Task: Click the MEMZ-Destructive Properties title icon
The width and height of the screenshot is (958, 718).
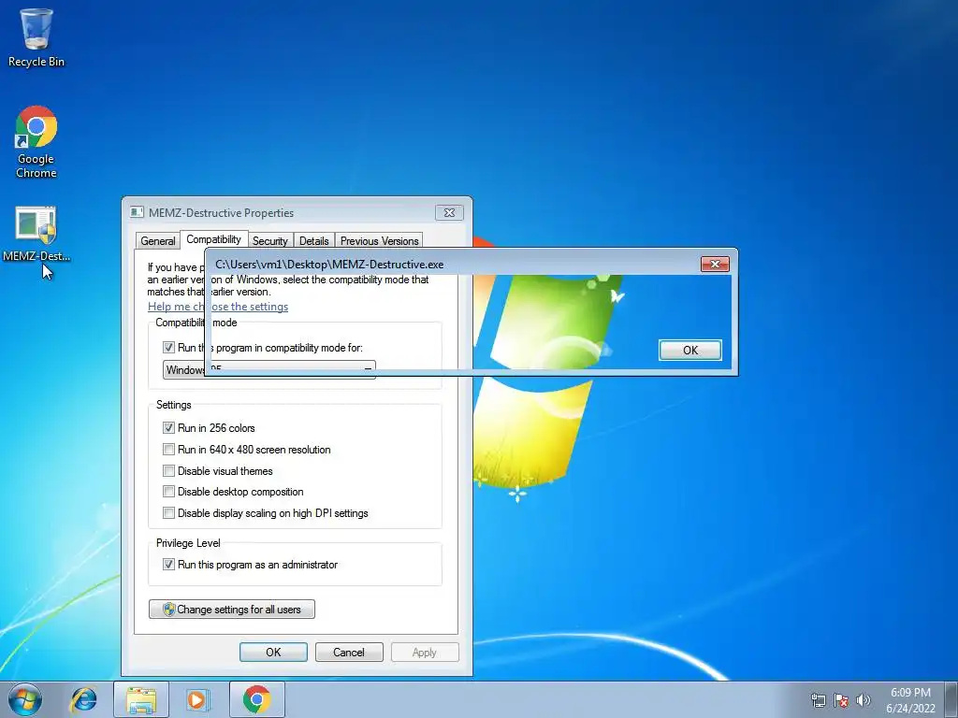Action: [137, 212]
